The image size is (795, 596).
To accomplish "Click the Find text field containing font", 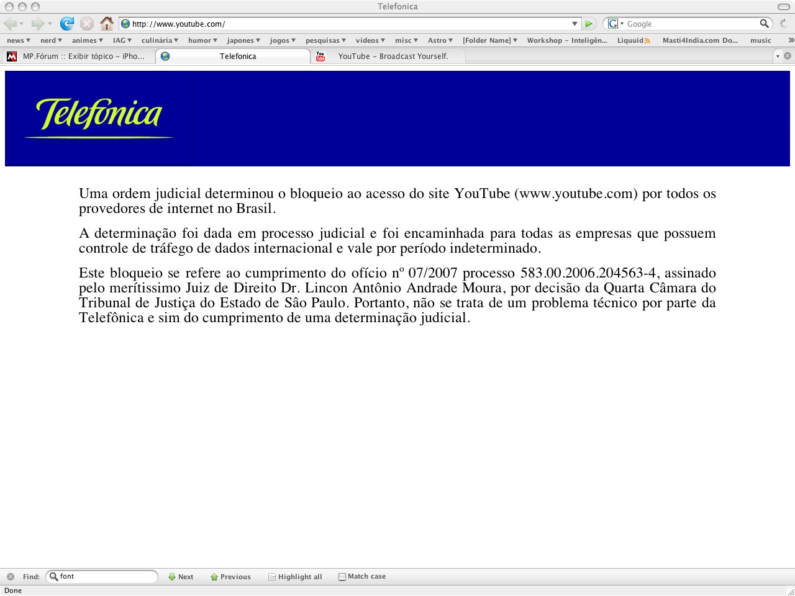I will pyautogui.click(x=102, y=577).
